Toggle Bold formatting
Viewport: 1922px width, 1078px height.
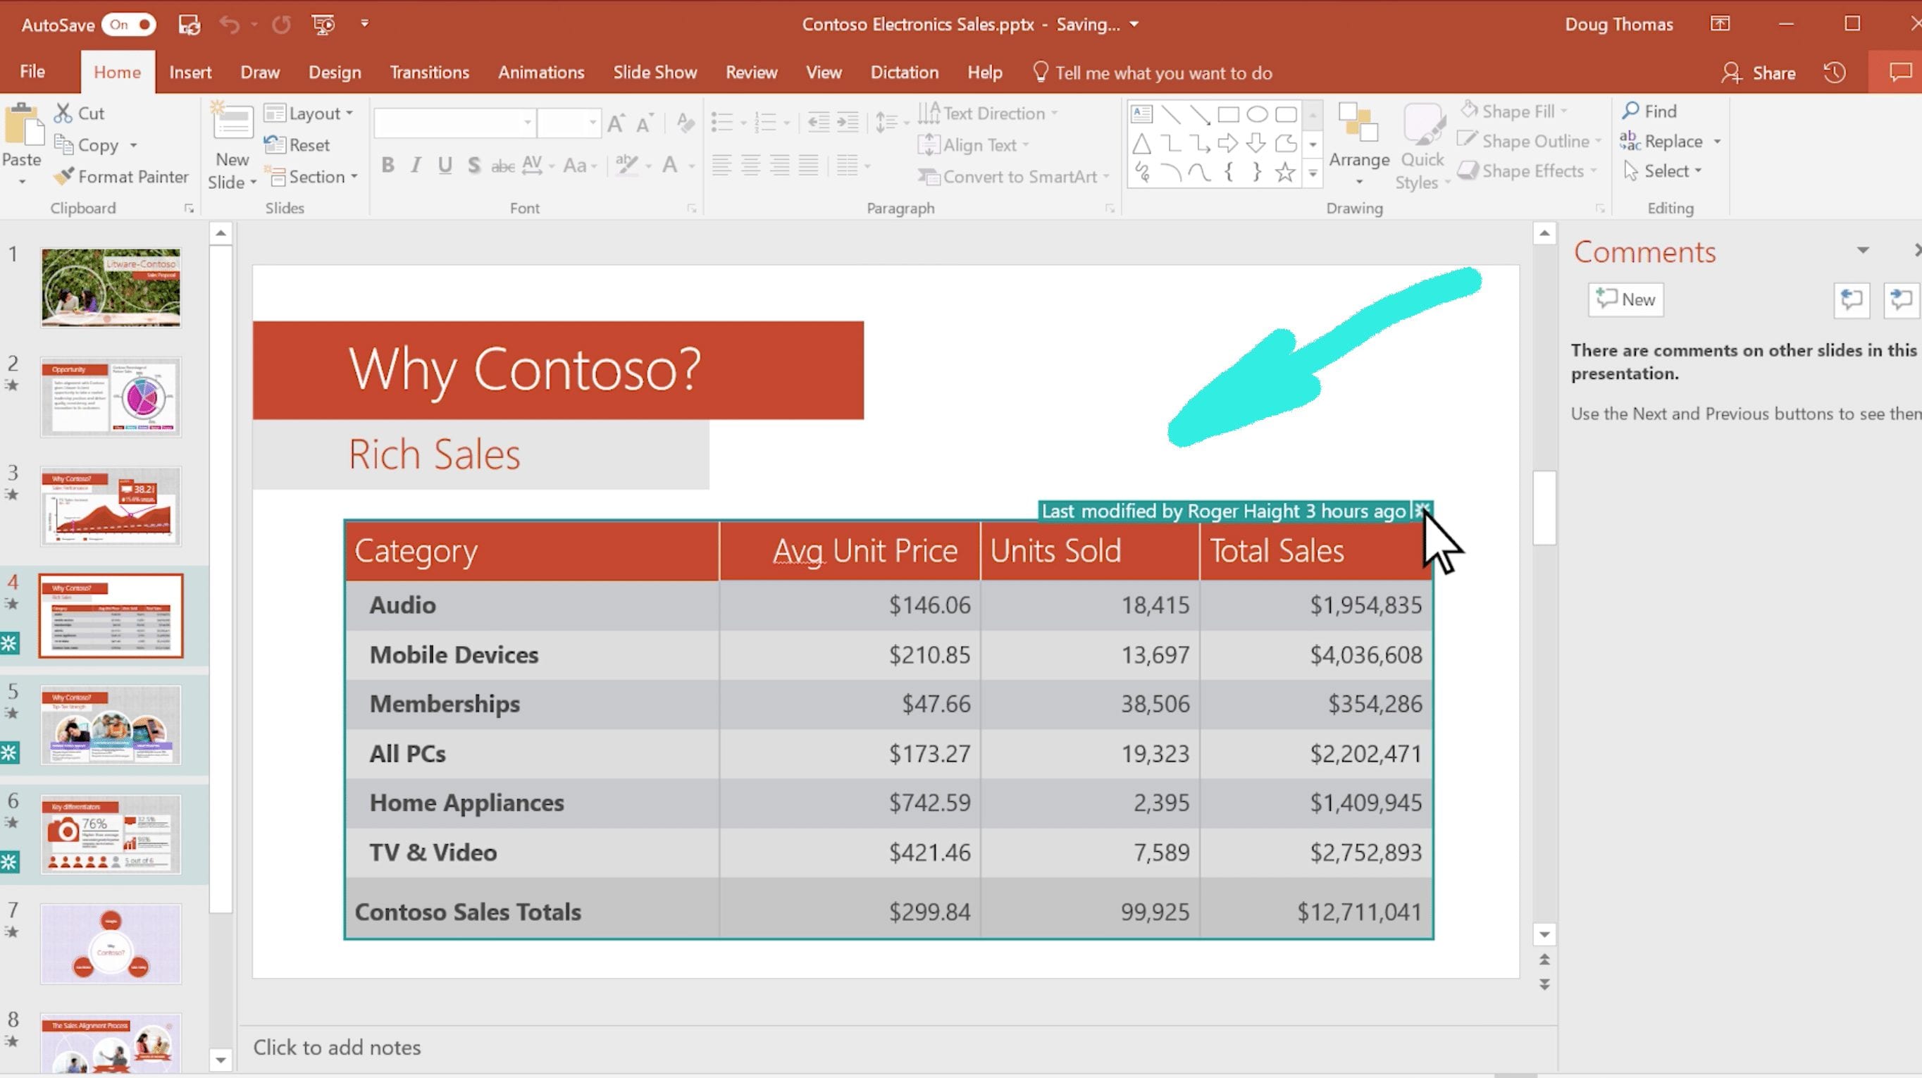(388, 165)
